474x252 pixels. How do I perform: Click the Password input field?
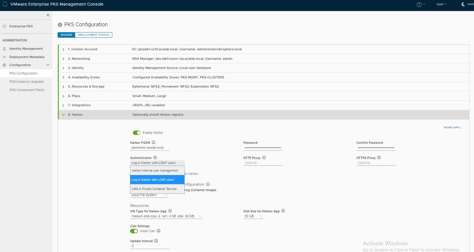pyautogui.click(x=263, y=148)
